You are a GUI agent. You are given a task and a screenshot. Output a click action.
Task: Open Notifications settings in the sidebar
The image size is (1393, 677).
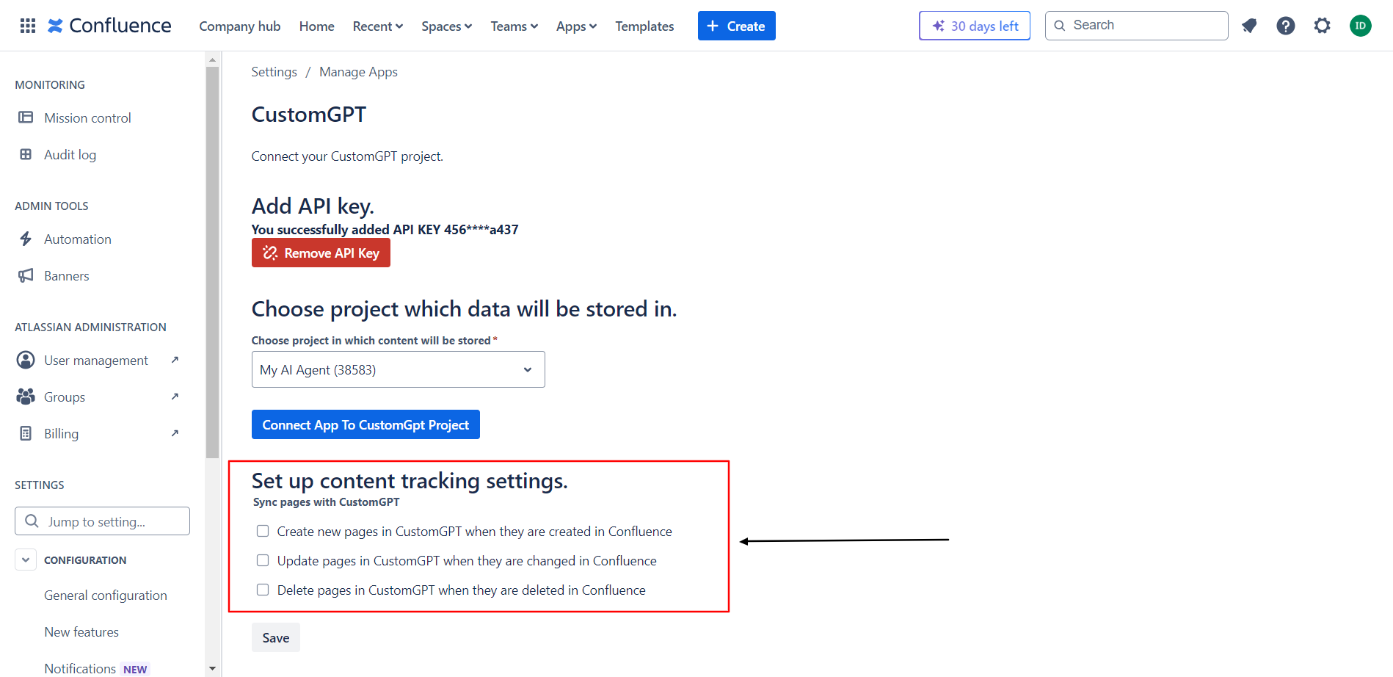80,668
